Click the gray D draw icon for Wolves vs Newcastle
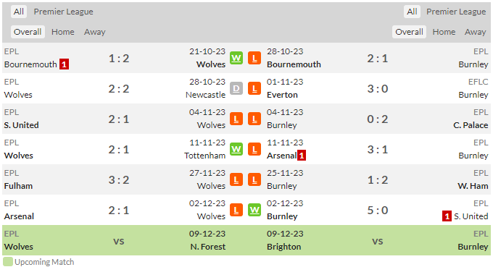493x280 pixels. pos(236,88)
